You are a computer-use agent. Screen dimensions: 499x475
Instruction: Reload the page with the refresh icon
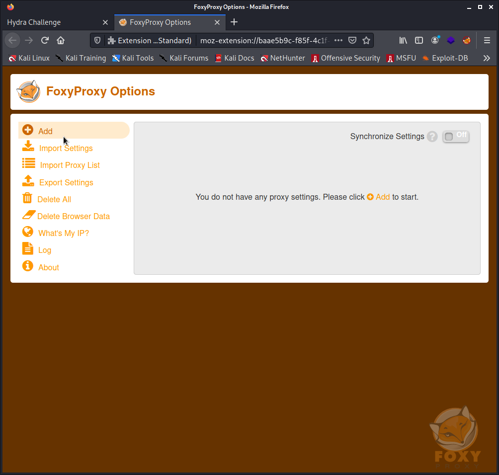tap(45, 40)
